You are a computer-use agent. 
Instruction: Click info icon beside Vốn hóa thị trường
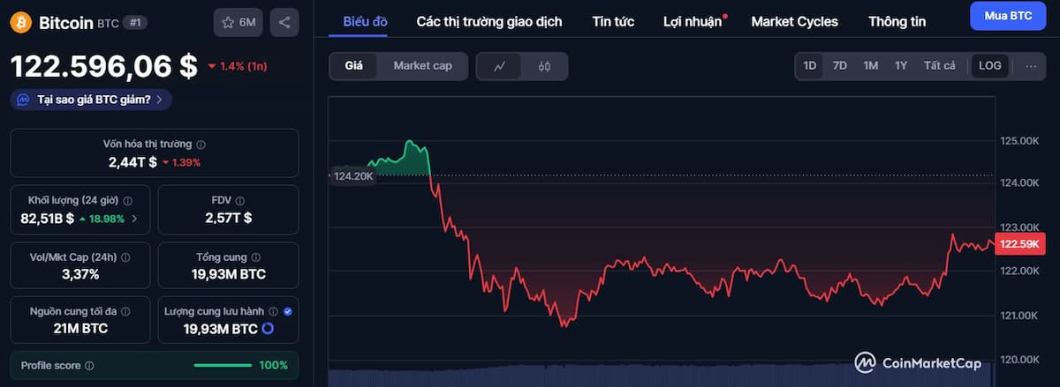pos(201,145)
